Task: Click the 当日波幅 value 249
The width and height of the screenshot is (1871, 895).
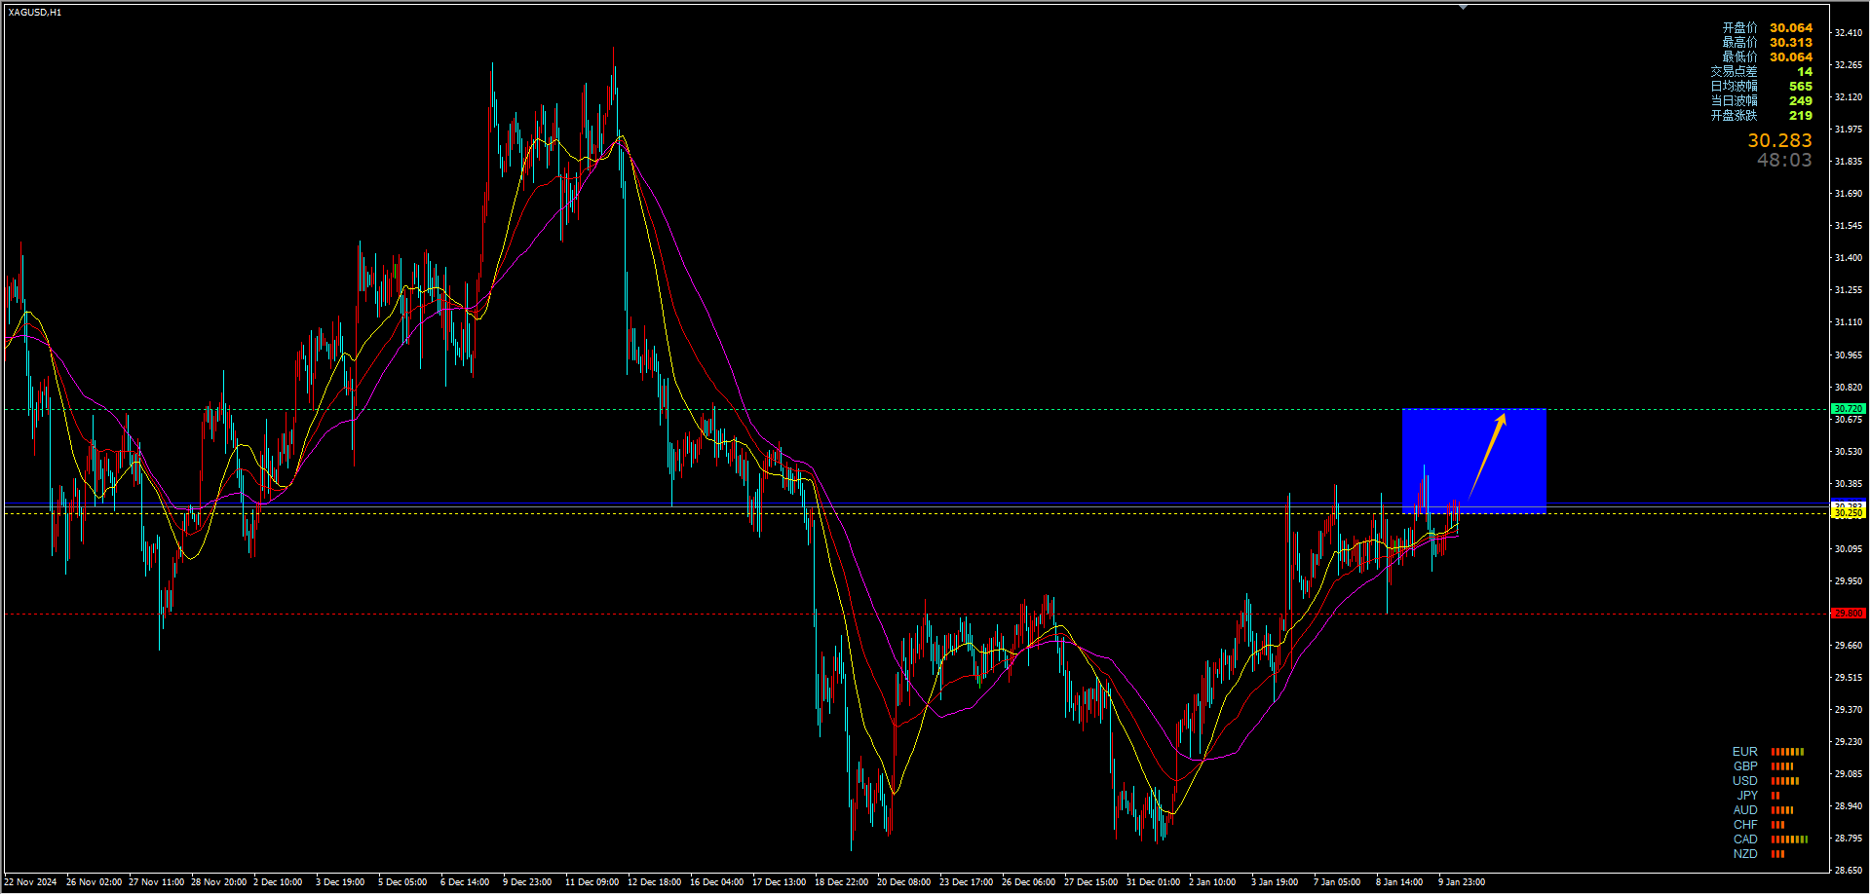Action: point(1801,101)
